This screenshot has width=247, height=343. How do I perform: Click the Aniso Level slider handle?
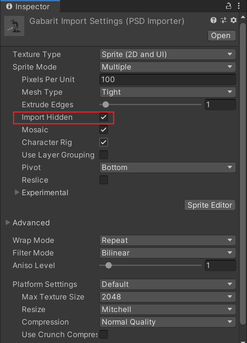click(108, 266)
